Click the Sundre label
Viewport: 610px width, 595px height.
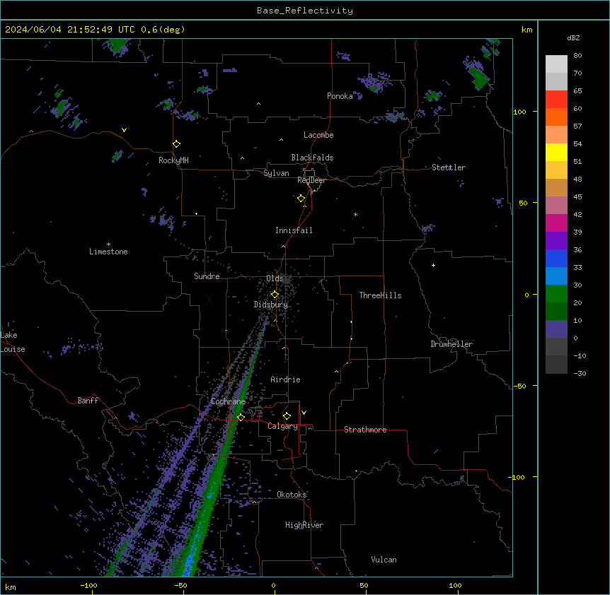click(207, 276)
